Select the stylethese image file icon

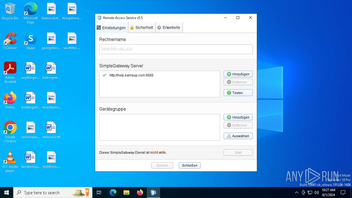pos(51,160)
